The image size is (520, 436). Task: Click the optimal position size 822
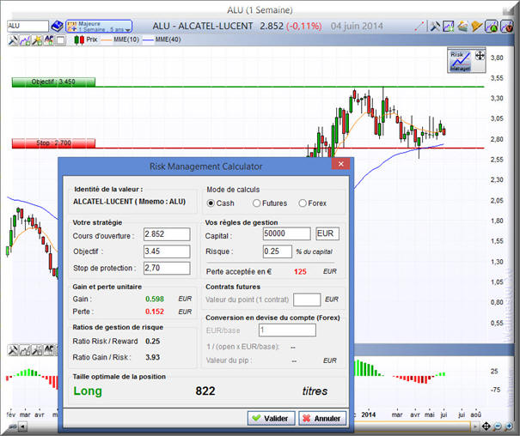(x=205, y=391)
